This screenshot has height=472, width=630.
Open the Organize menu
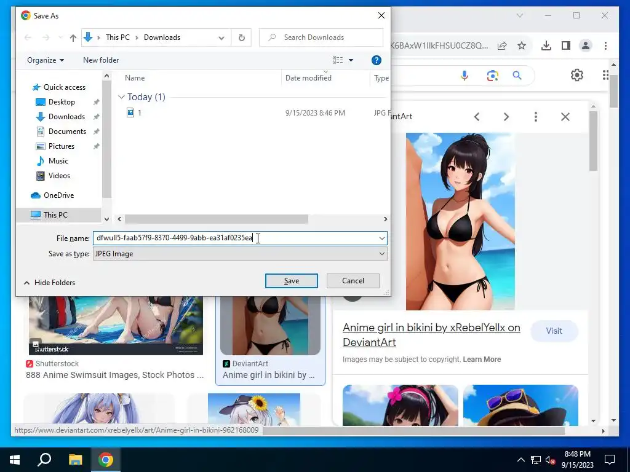pos(46,60)
